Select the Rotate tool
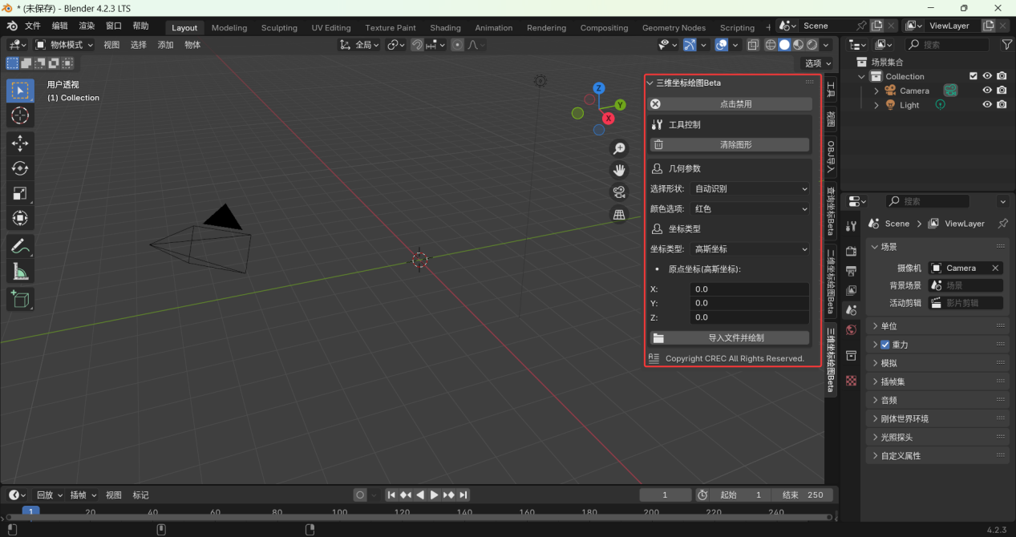 (20, 168)
